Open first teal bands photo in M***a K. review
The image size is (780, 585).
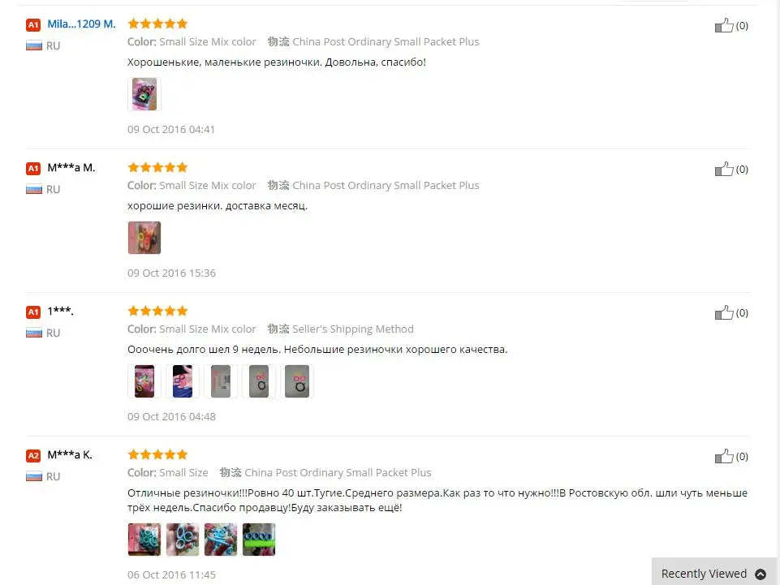click(144, 540)
